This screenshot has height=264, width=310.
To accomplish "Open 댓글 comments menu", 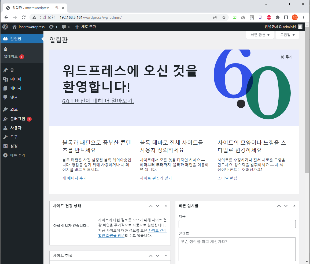I will 22,97.
